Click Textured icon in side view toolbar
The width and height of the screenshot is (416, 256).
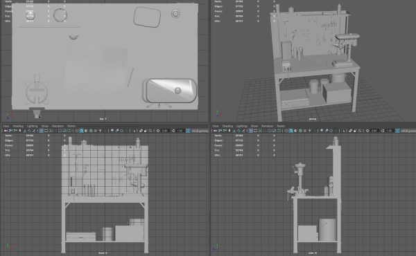[305, 131]
